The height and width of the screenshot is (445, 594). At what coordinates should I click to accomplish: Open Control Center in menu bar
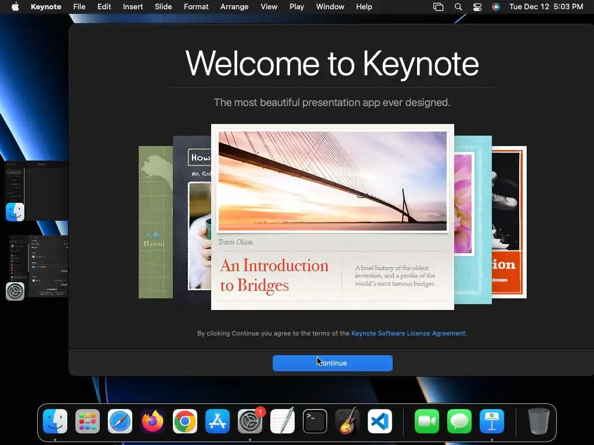tap(477, 7)
